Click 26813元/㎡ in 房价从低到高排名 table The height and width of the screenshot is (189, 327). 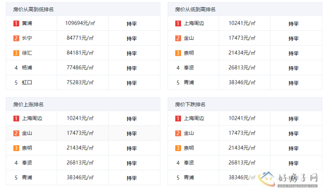242,67
